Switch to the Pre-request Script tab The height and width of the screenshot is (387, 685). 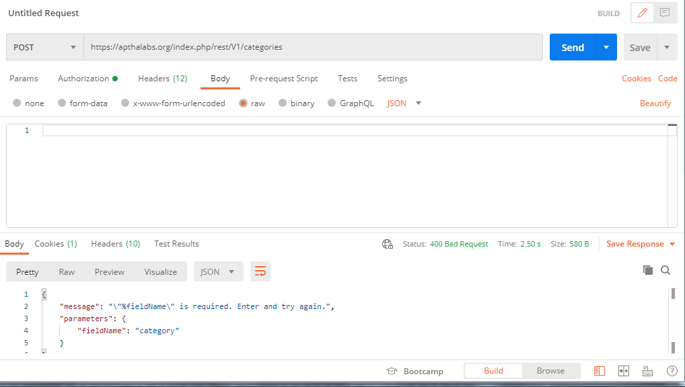click(x=283, y=79)
